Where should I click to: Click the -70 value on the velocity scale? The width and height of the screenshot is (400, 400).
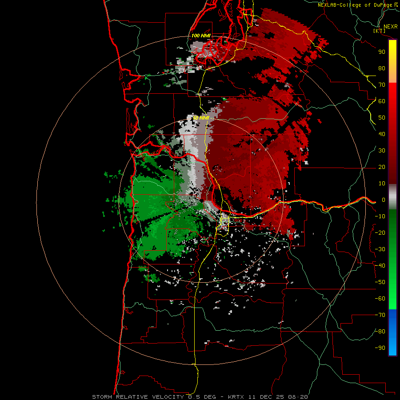coord(380,315)
